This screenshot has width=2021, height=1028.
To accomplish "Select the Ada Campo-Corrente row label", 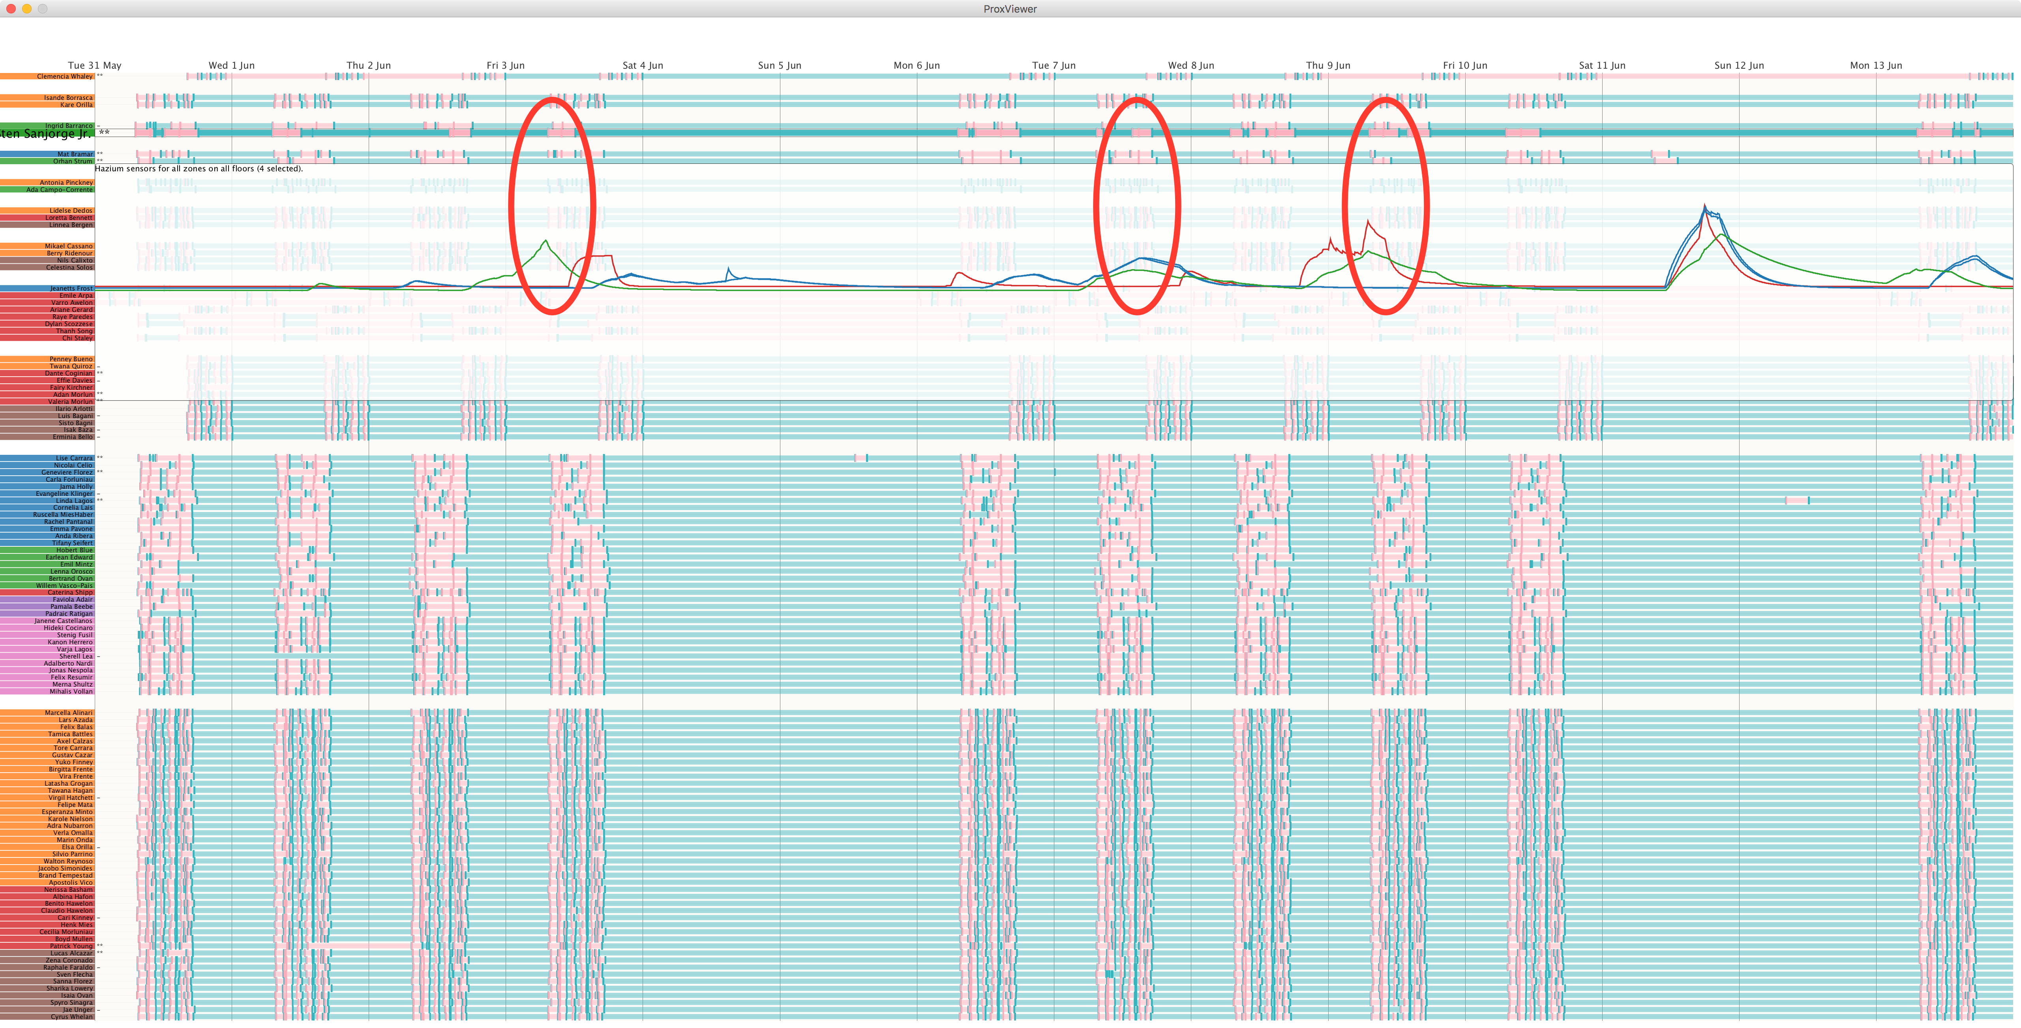I will tap(47, 189).
